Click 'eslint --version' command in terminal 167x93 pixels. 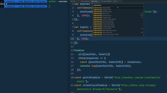tap(58, 1)
